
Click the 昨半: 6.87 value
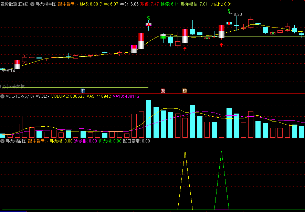point(109,4)
